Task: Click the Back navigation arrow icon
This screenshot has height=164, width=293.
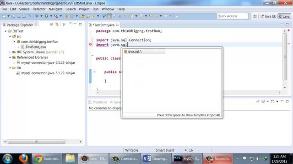Action: point(156,16)
